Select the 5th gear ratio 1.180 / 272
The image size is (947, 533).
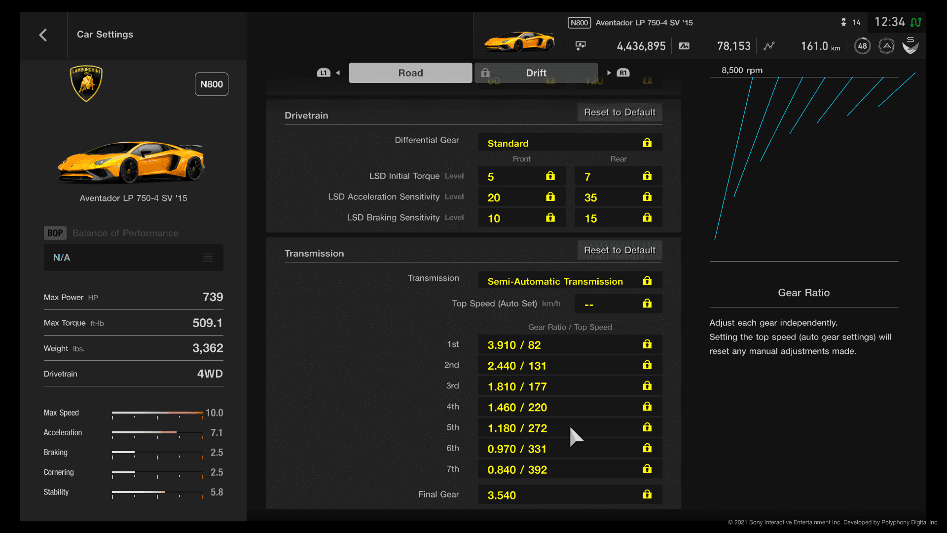(x=570, y=427)
